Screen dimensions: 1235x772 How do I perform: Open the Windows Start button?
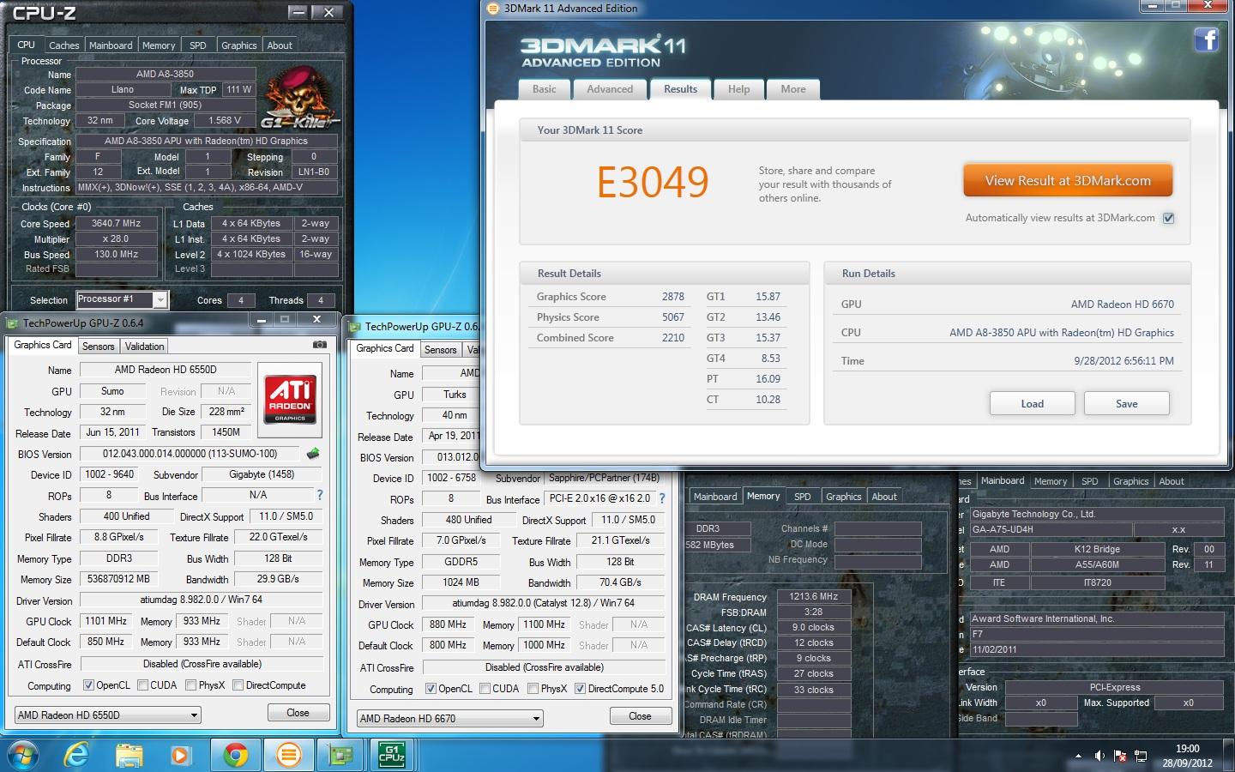[23, 755]
